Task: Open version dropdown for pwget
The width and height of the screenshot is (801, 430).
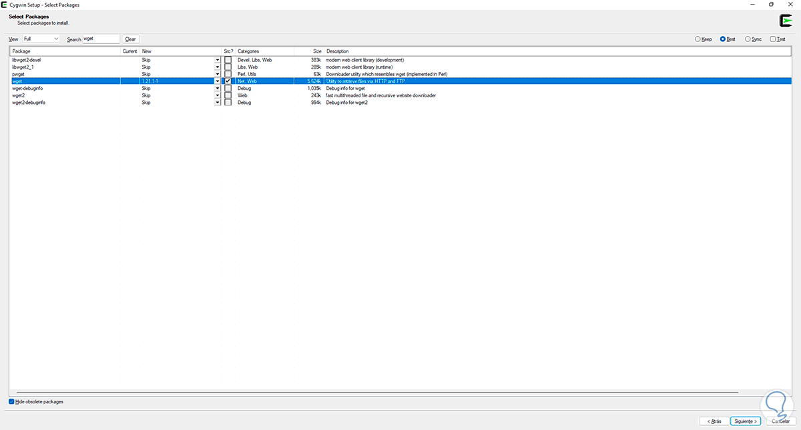Action: [217, 74]
